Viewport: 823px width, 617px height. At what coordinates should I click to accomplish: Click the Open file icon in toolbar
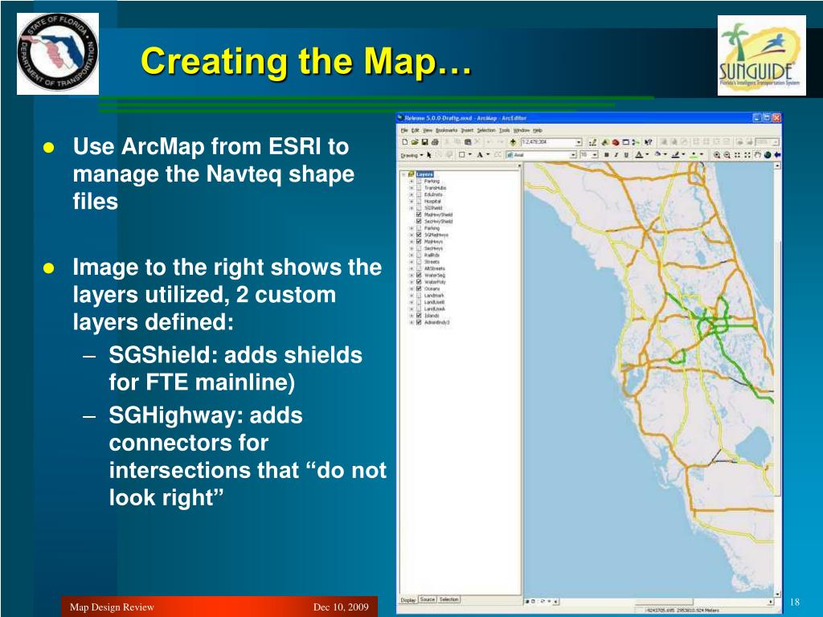(x=415, y=142)
